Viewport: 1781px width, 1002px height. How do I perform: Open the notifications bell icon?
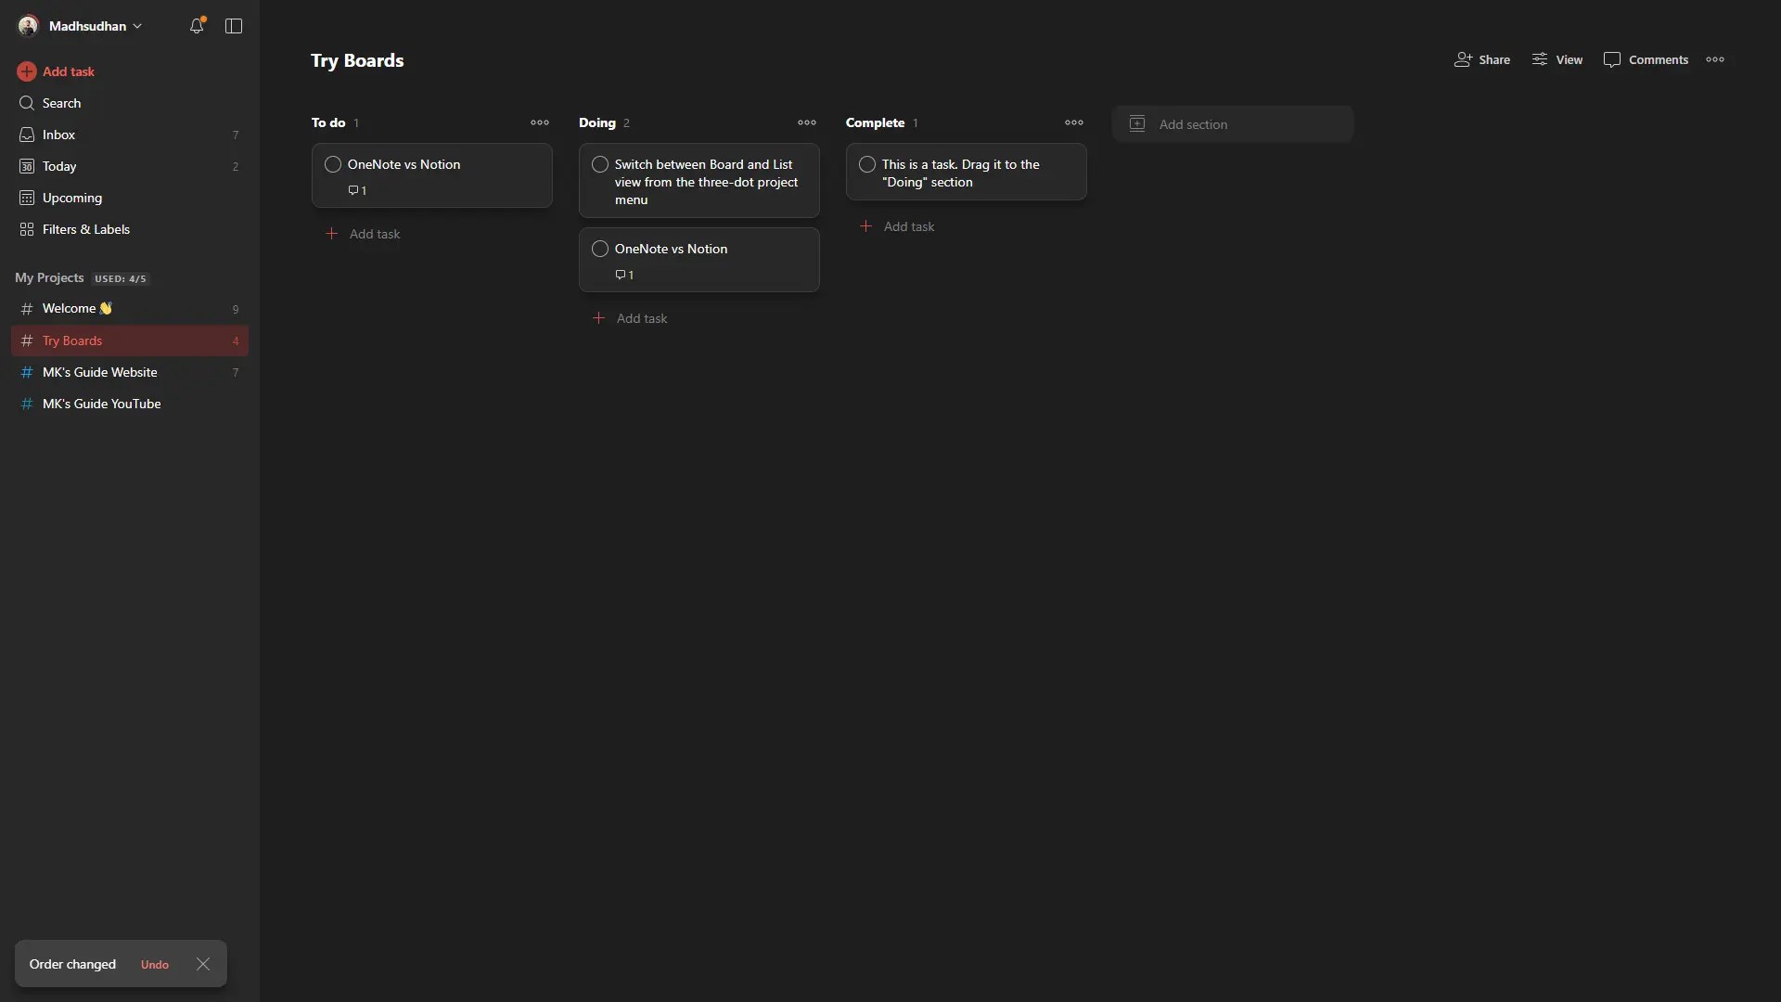(x=198, y=26)
